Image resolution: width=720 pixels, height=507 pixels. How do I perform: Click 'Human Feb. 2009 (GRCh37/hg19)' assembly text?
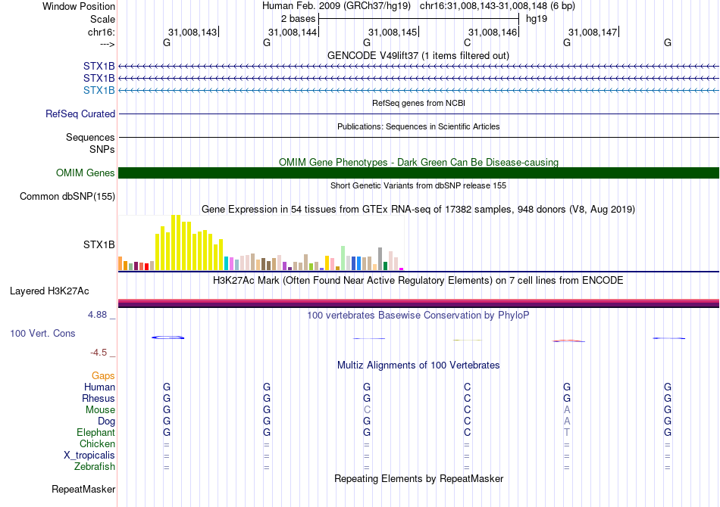[337, 6]
